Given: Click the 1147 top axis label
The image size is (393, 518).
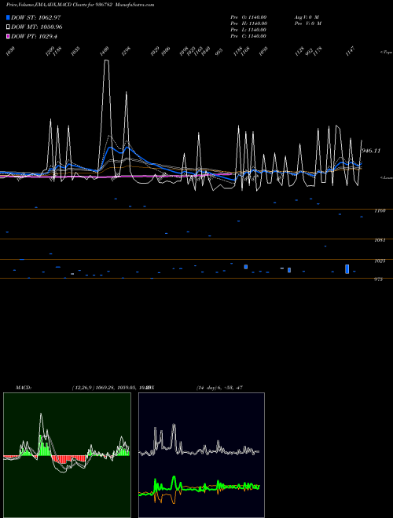Looking at the screenshot, I should [x=350, y=52].
